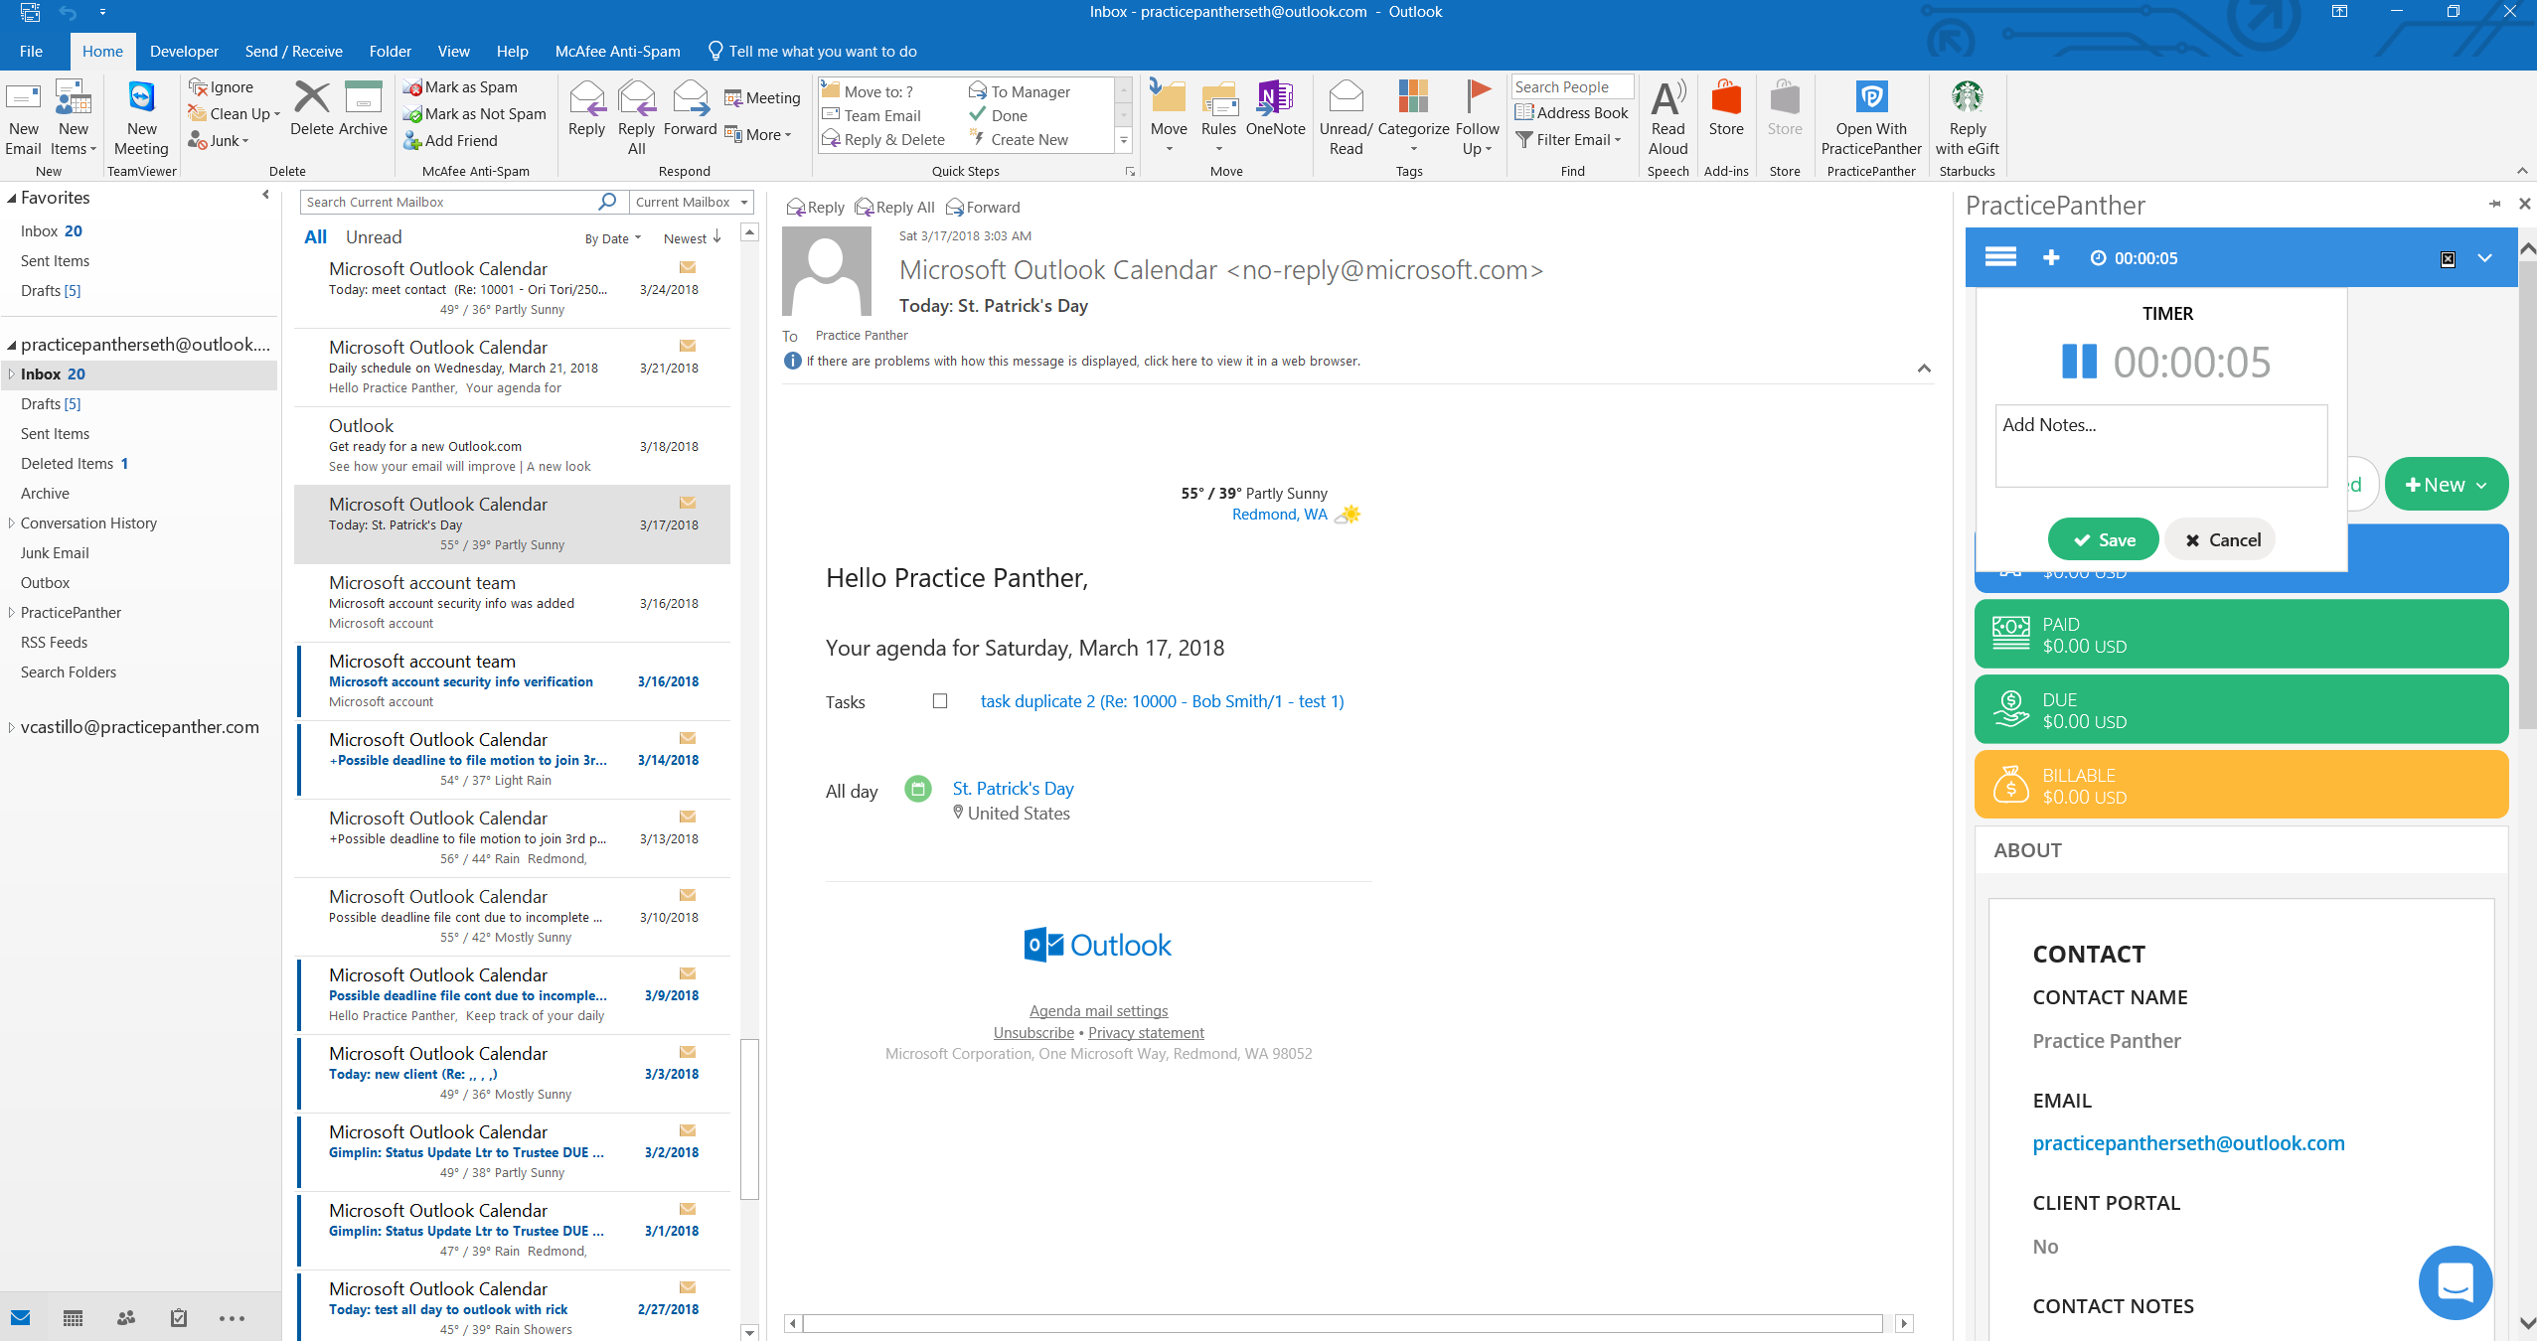Start a TeamViewer New Meeting

(141, 118)
